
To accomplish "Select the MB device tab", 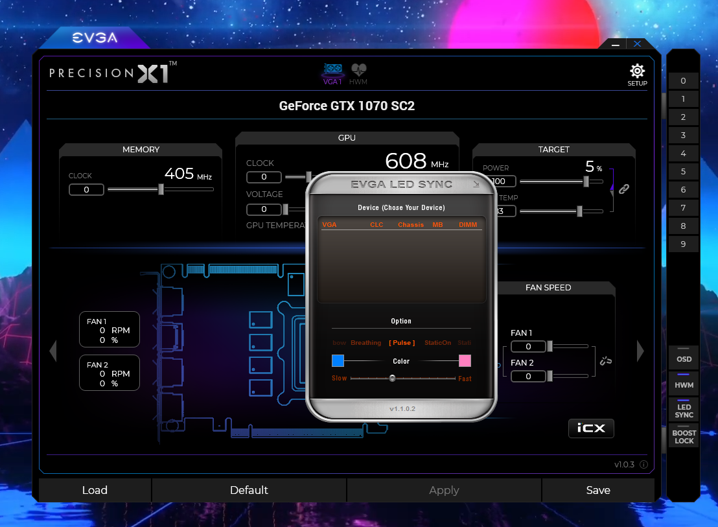I will [x=438, y=224].
